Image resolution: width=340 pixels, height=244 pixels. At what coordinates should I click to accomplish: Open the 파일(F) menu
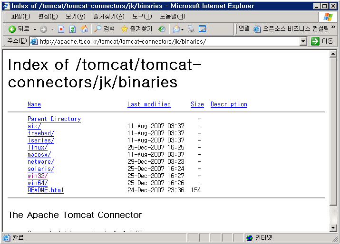pyautogui.click(x=20, y=17)
